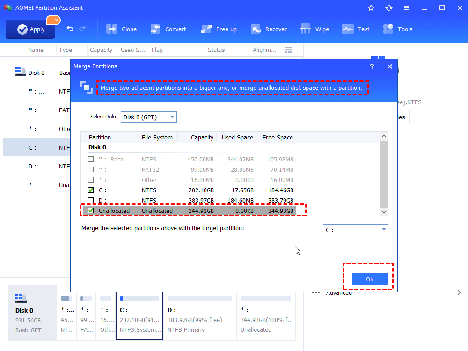Click the Status column header in the main window
Image resolution: width=468 pixels, height=351 pixels.
point(216,50)
